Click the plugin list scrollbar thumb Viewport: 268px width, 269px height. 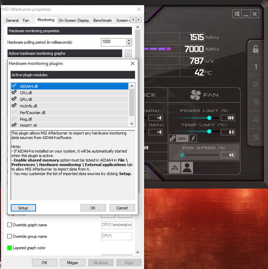(x=132, y=102)
